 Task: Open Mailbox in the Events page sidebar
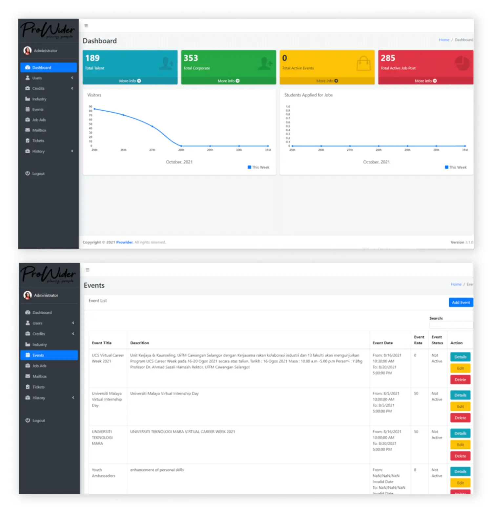coord(40,376)
